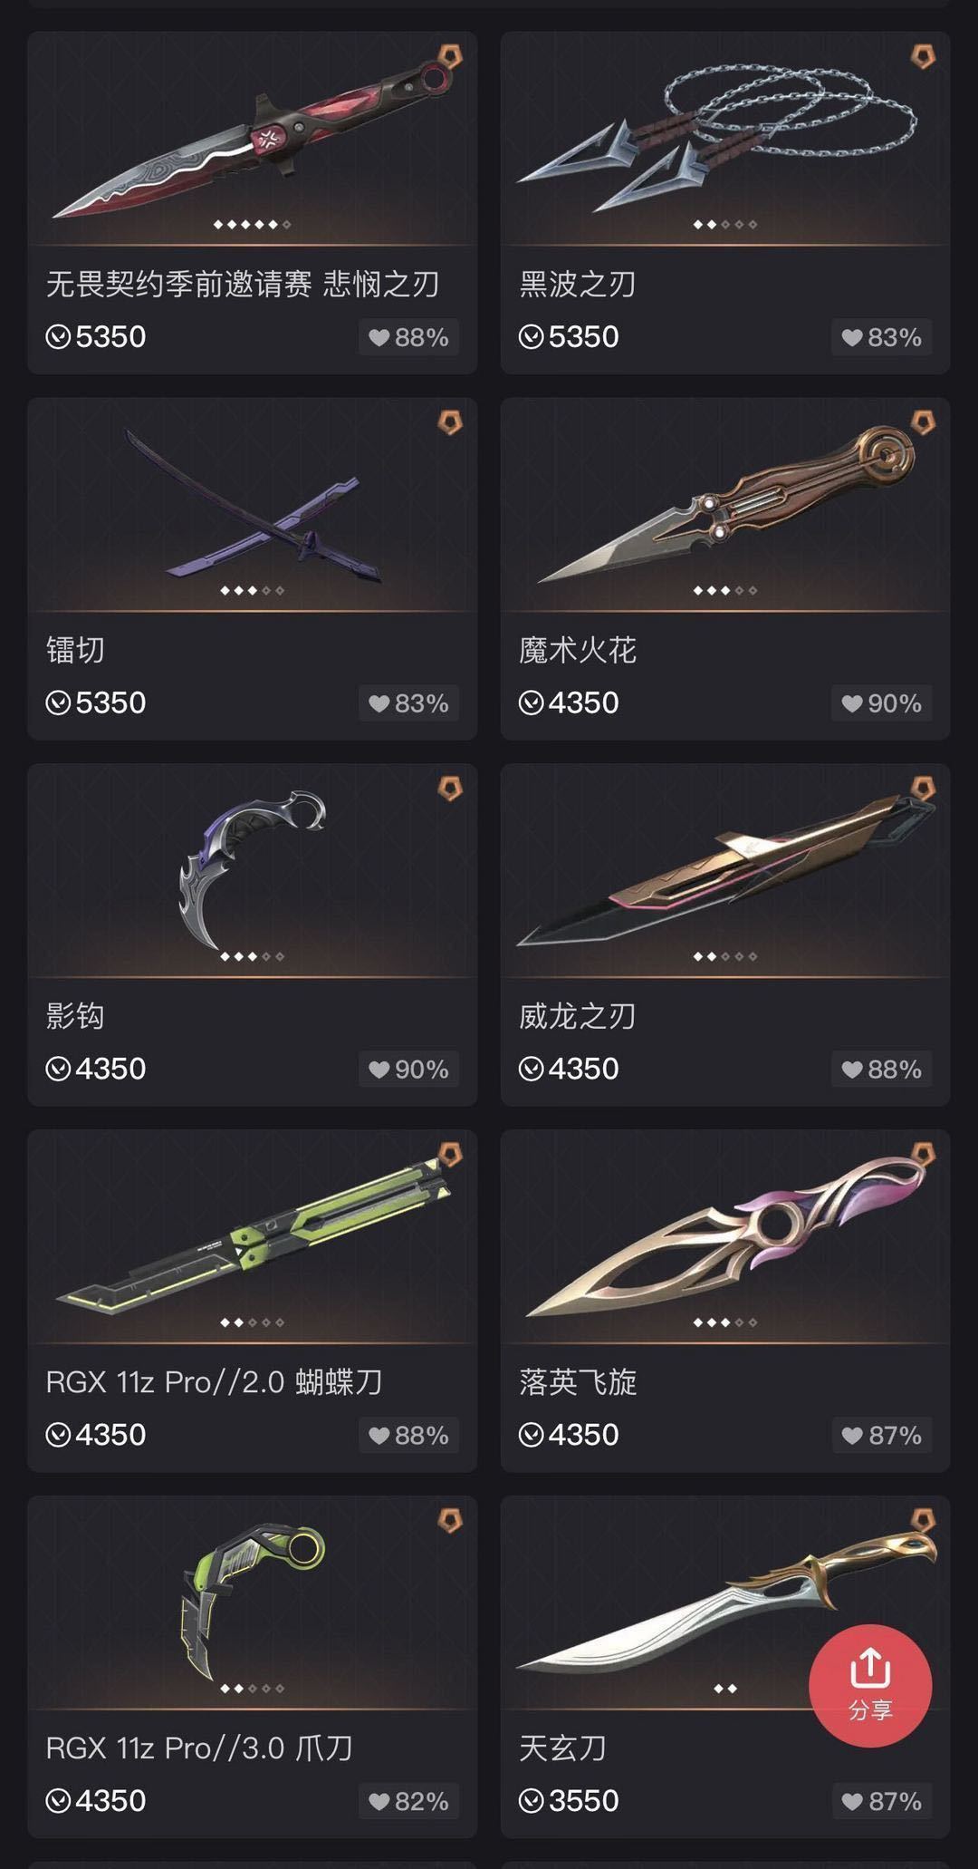
Task: Tap the red 分享 share button
Action: point(869,1685)
